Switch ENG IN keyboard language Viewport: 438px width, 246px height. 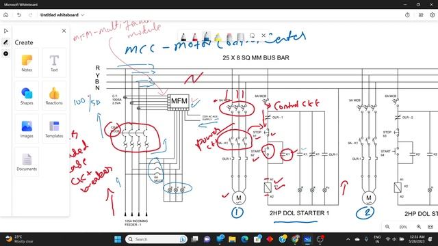click(x=377, y=239)
